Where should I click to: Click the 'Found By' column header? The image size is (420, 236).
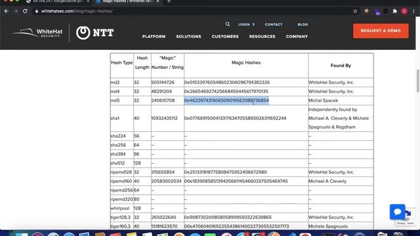pos(341,66)
